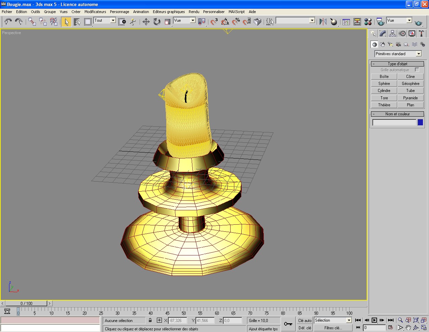Collapse the Type d'objet rollout
The height and width of the screenshot is (332, 429).
click(397, 64)
